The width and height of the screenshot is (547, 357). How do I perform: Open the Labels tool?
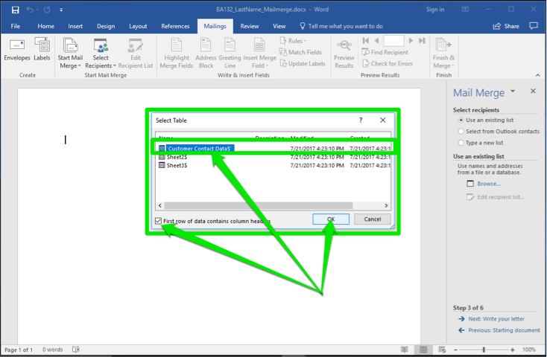(42, 50)
